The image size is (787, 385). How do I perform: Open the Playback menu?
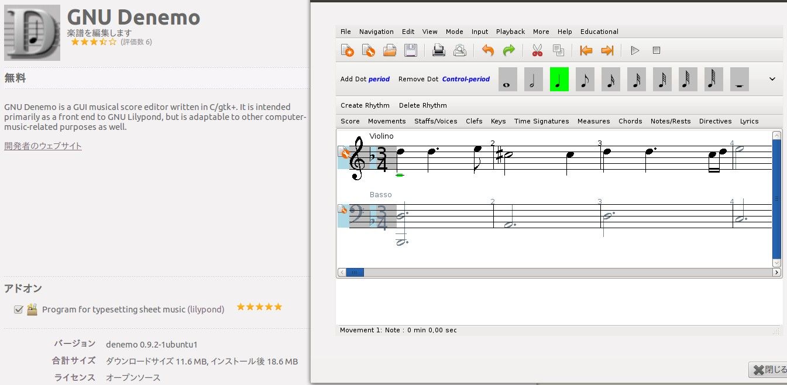511,32
